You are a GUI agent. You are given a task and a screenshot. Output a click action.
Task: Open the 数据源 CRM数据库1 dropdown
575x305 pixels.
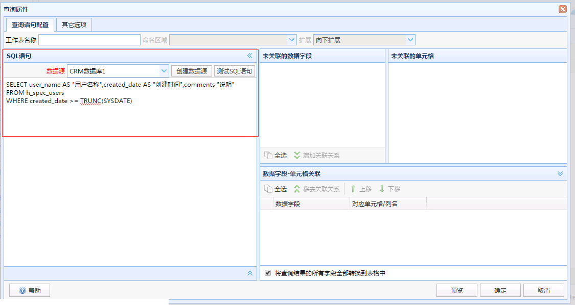click(164, 71)
